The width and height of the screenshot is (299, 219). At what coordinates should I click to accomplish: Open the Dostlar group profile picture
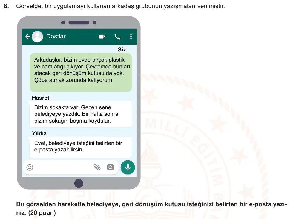37,37
